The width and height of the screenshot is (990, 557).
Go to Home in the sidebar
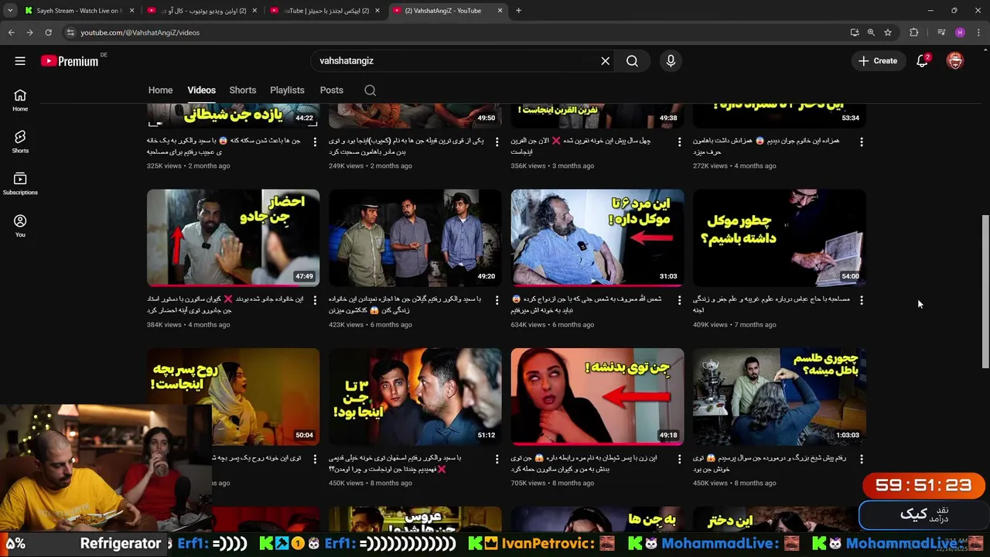[20, 100]
